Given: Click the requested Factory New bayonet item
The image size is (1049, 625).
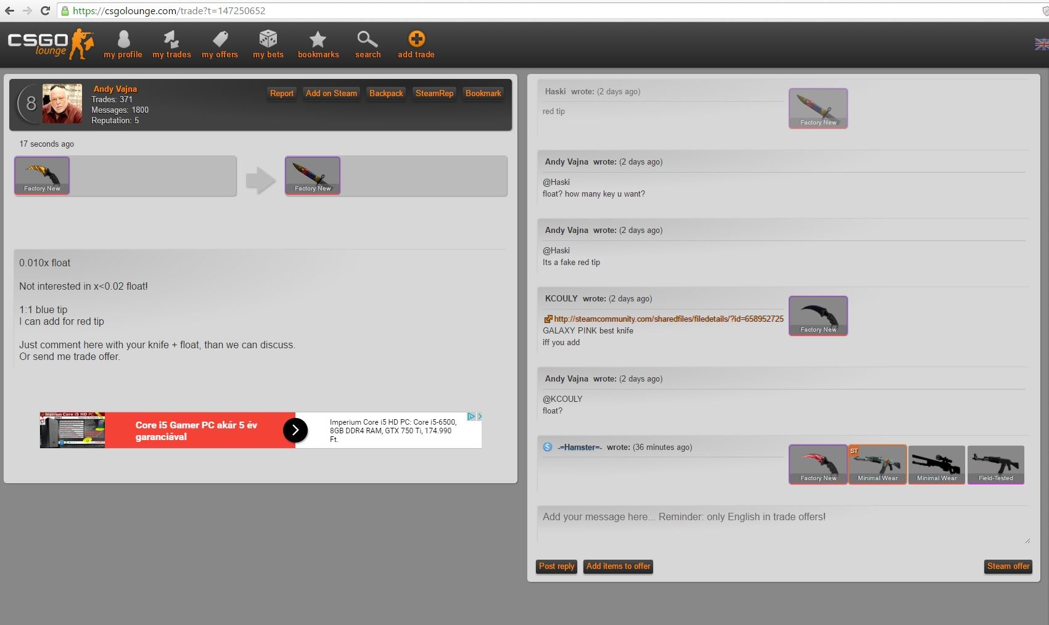Looking at the screenshot, I should (313, 176).
